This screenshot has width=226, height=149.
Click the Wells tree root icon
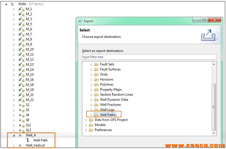click(13, 4)
